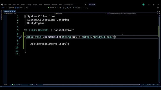
Task: Open the Debug menu
Action: pyautogui.click(x=29, y=4)
